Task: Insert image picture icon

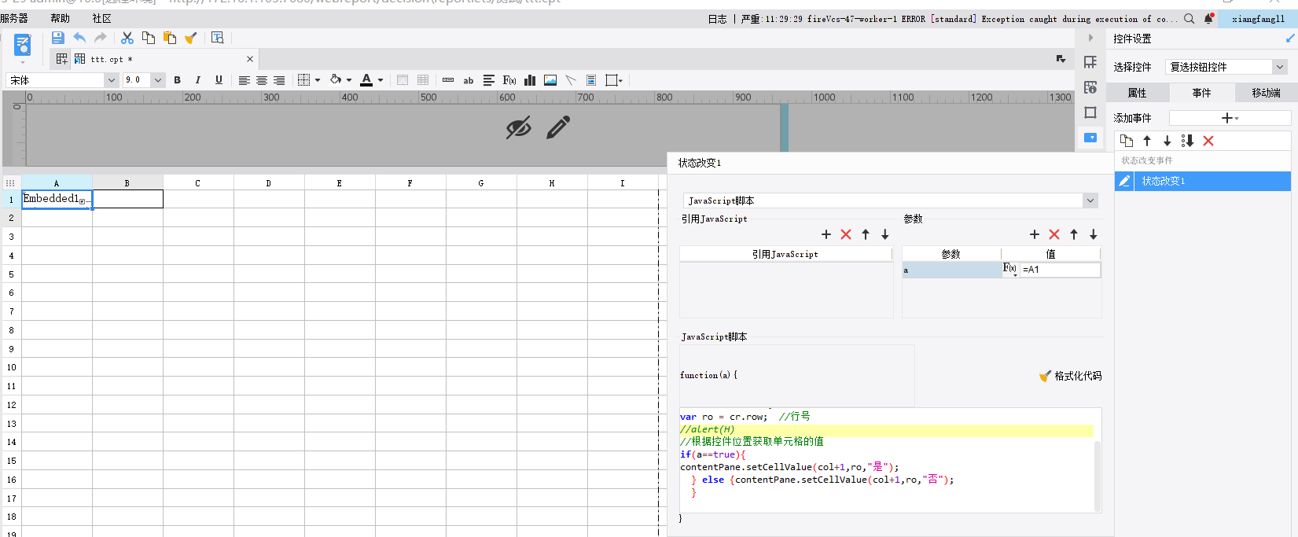Action: tap(550, 80)
